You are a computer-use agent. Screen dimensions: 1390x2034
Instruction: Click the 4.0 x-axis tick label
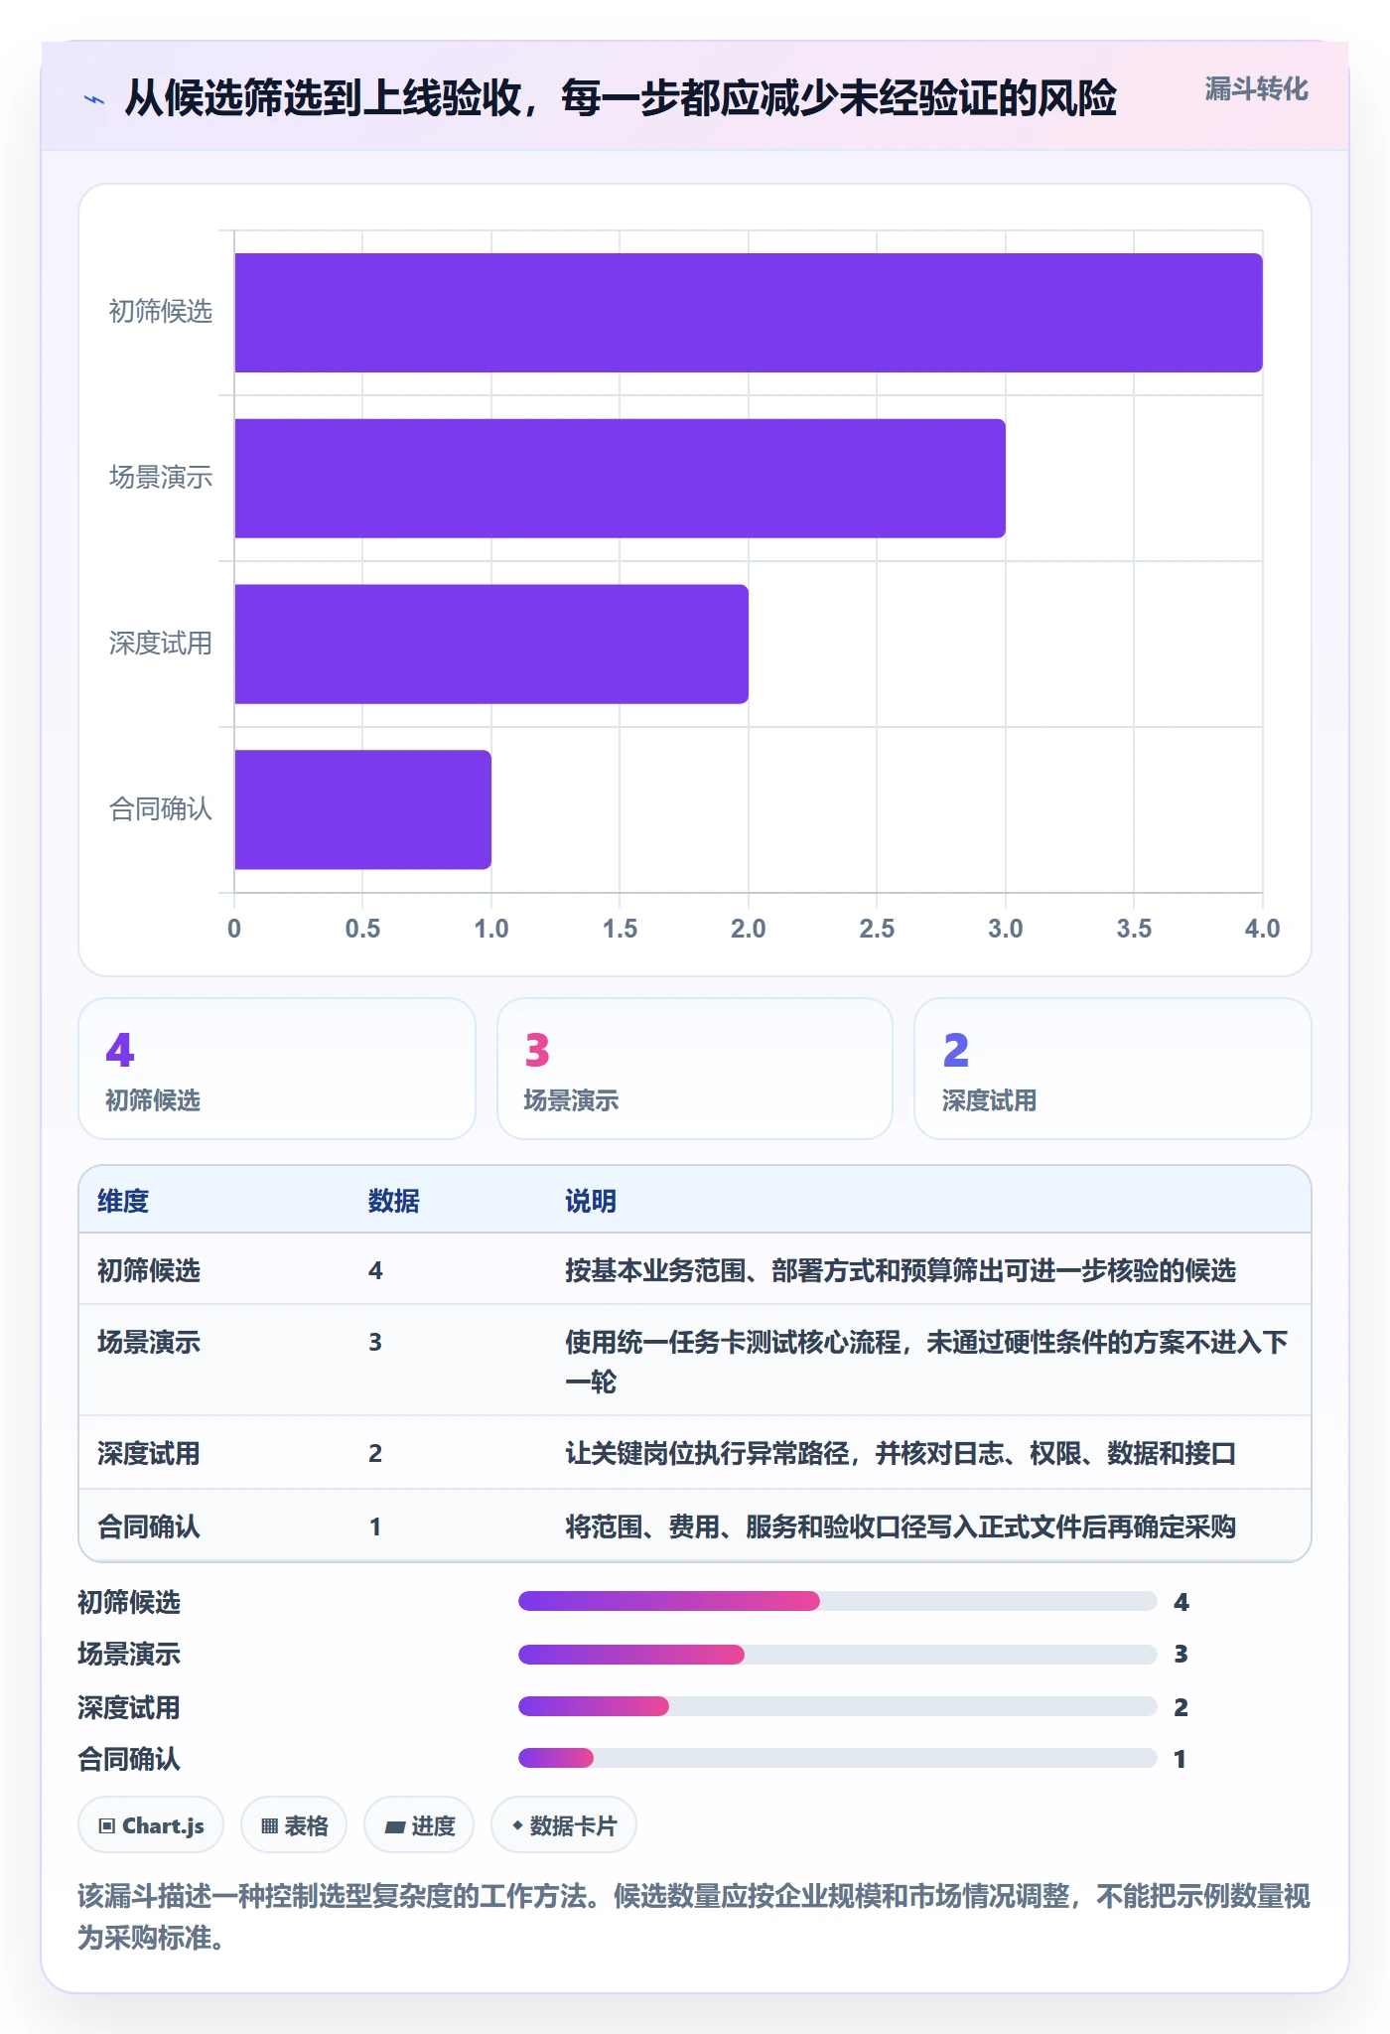pos(1262,929)
